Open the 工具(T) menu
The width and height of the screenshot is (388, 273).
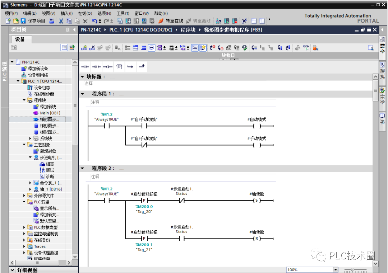123,13
